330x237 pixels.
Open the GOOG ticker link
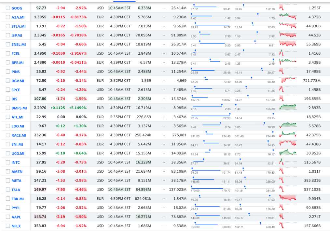point(17,8)
